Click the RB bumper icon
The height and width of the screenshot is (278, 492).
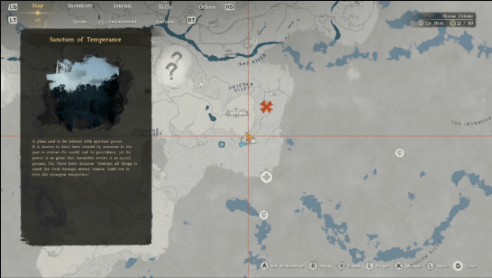[229, 7]
